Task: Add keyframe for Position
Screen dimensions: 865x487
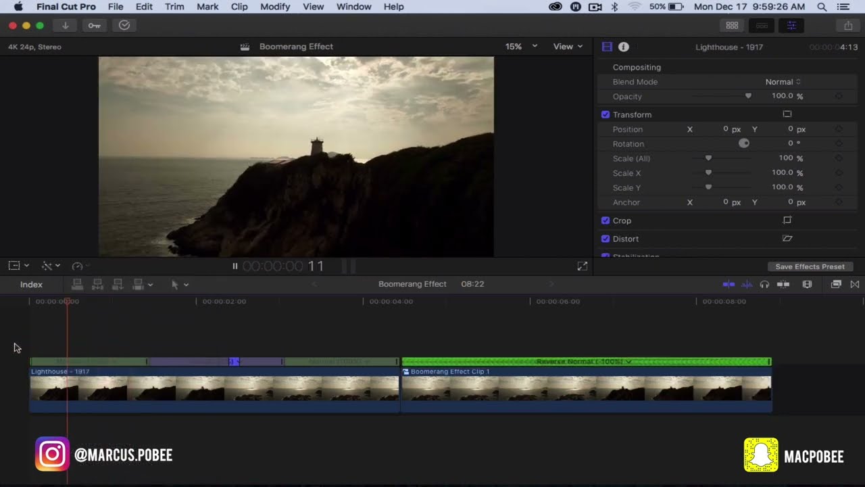Action: click(839, 129)
